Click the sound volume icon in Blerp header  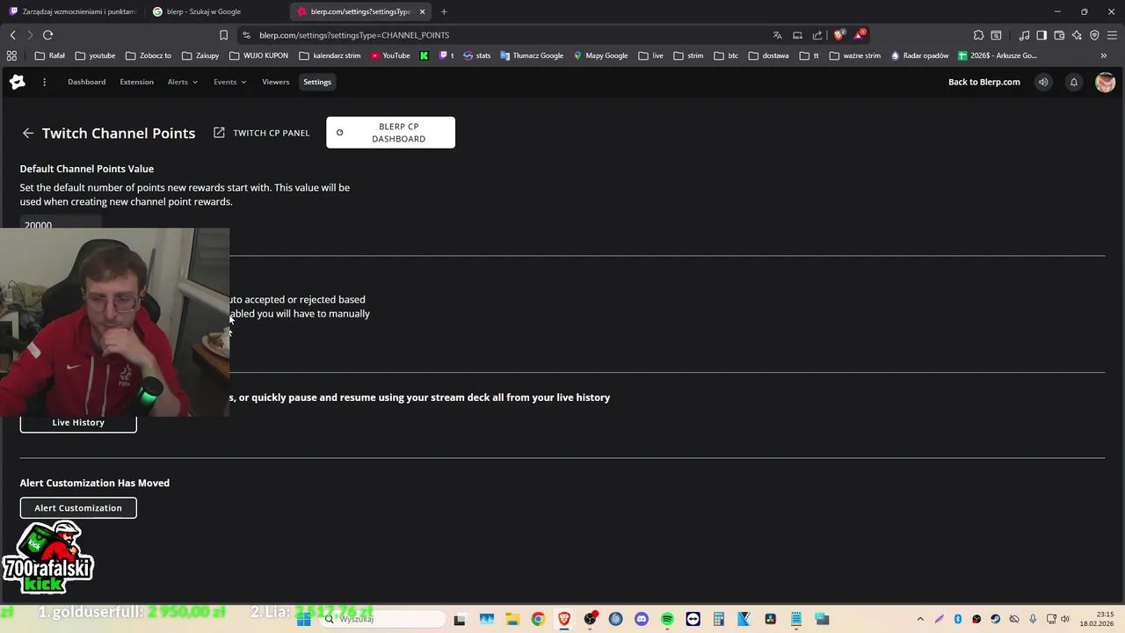[1043, 82]
